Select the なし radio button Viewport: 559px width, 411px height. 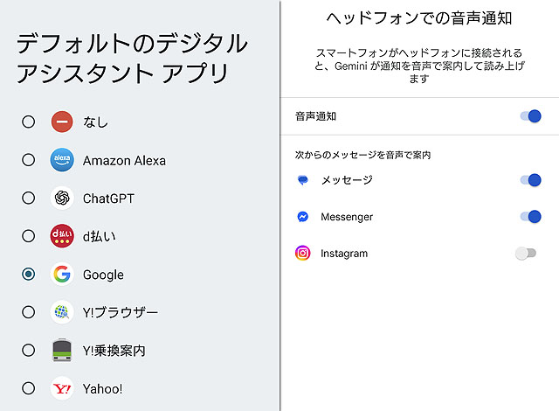pyautogui.click(x=29, y=122)
